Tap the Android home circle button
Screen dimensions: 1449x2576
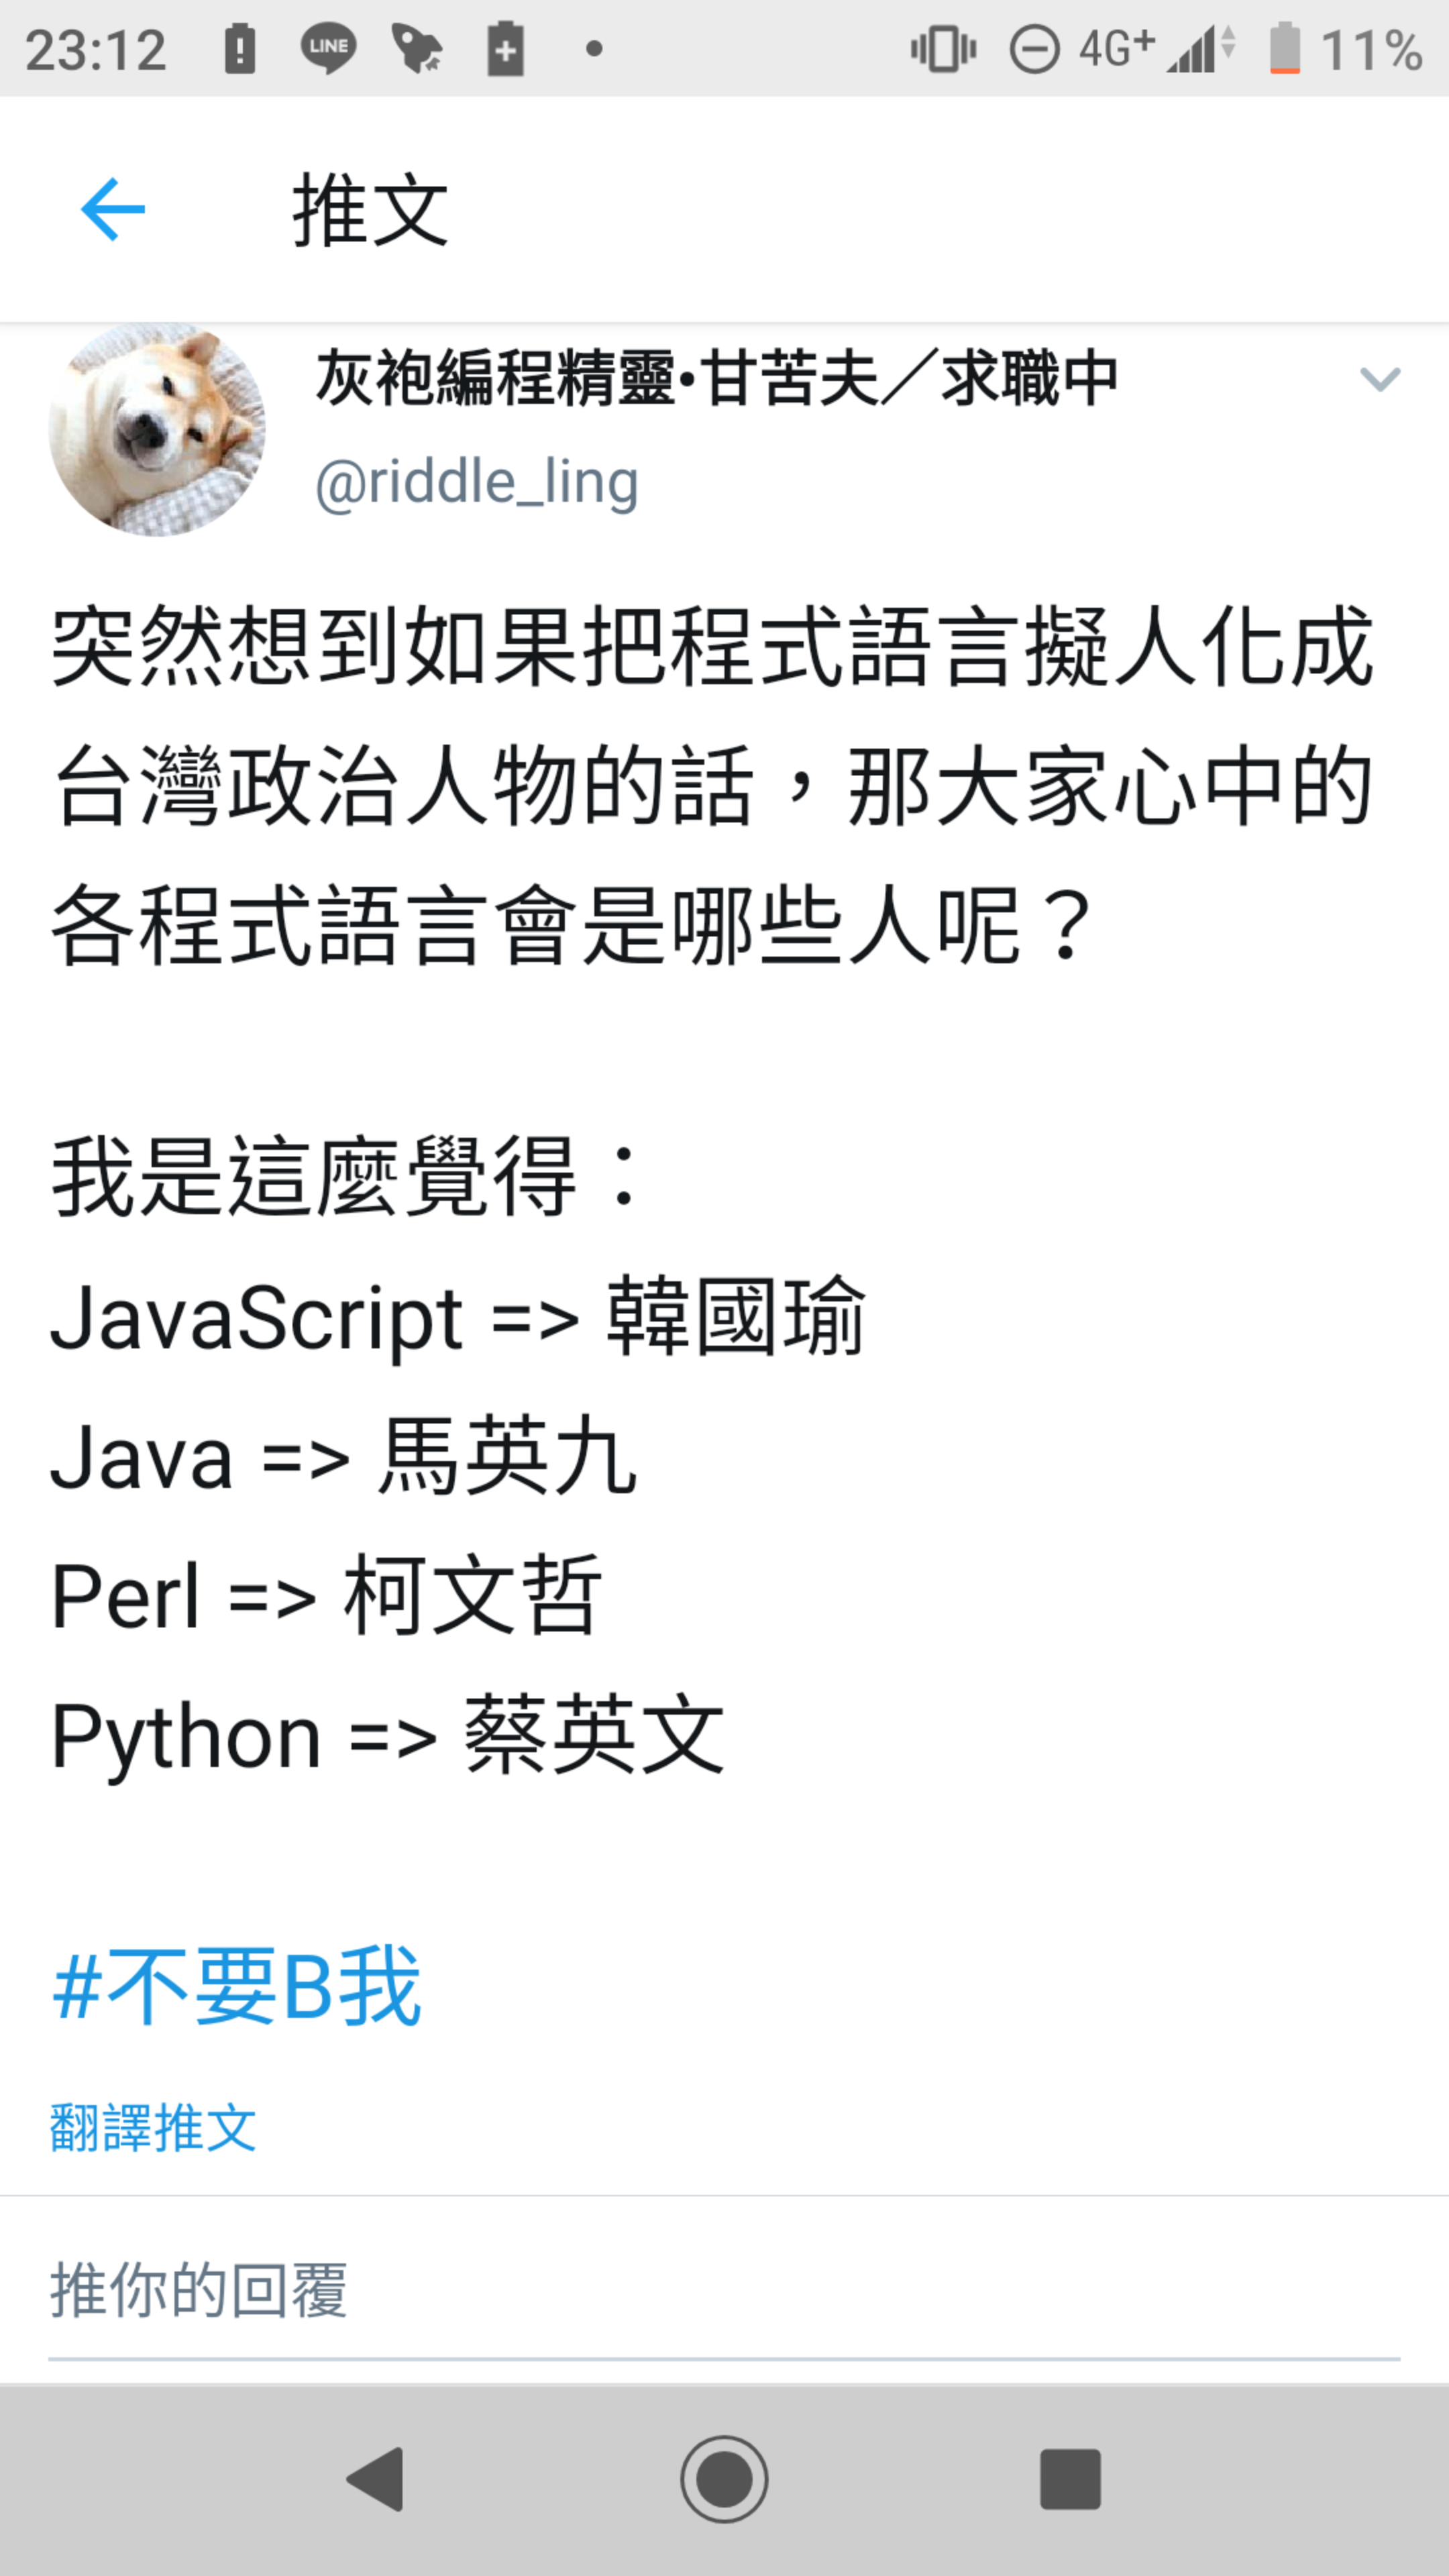pyautogui.click(x=724, y=2479)
